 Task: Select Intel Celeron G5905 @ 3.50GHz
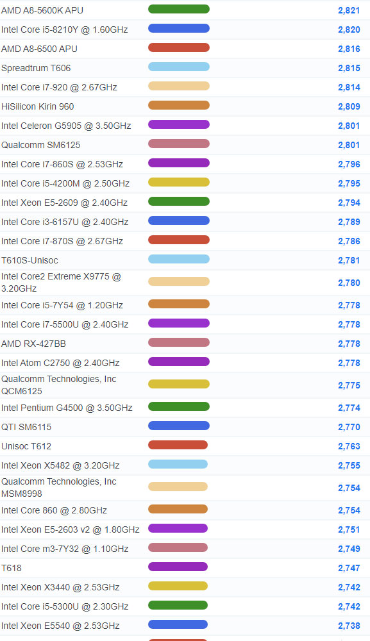coord(66,126)
